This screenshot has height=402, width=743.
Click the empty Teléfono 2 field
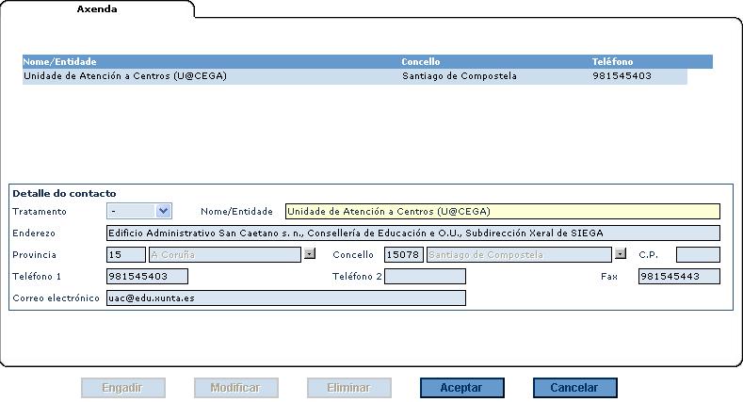pyautogui.click(x=425, y=276)
